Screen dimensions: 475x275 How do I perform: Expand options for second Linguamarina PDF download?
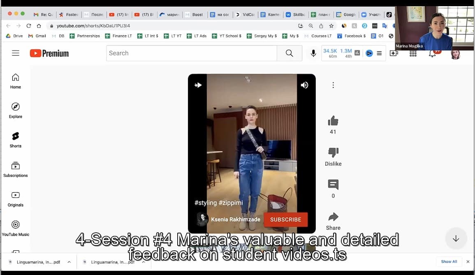coord(144,262)
